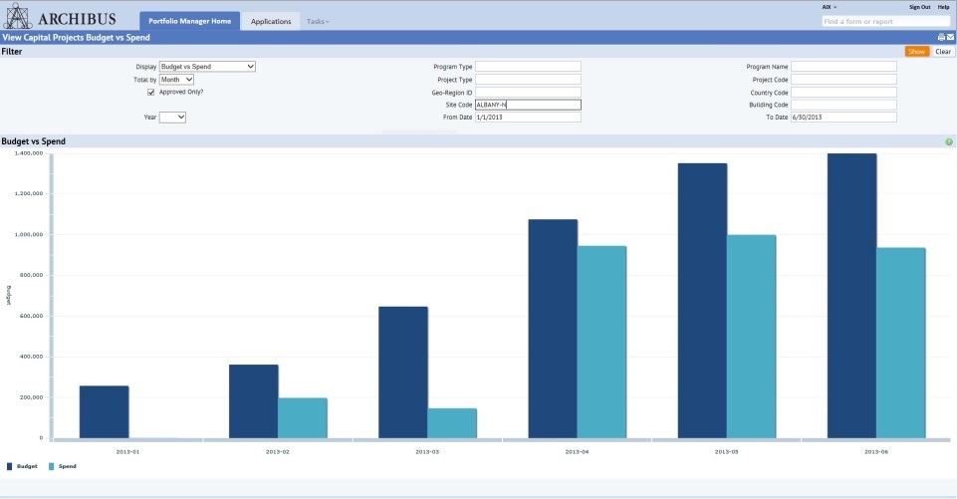Click the light blue Spend legend swatch

[x=51, y=466]
